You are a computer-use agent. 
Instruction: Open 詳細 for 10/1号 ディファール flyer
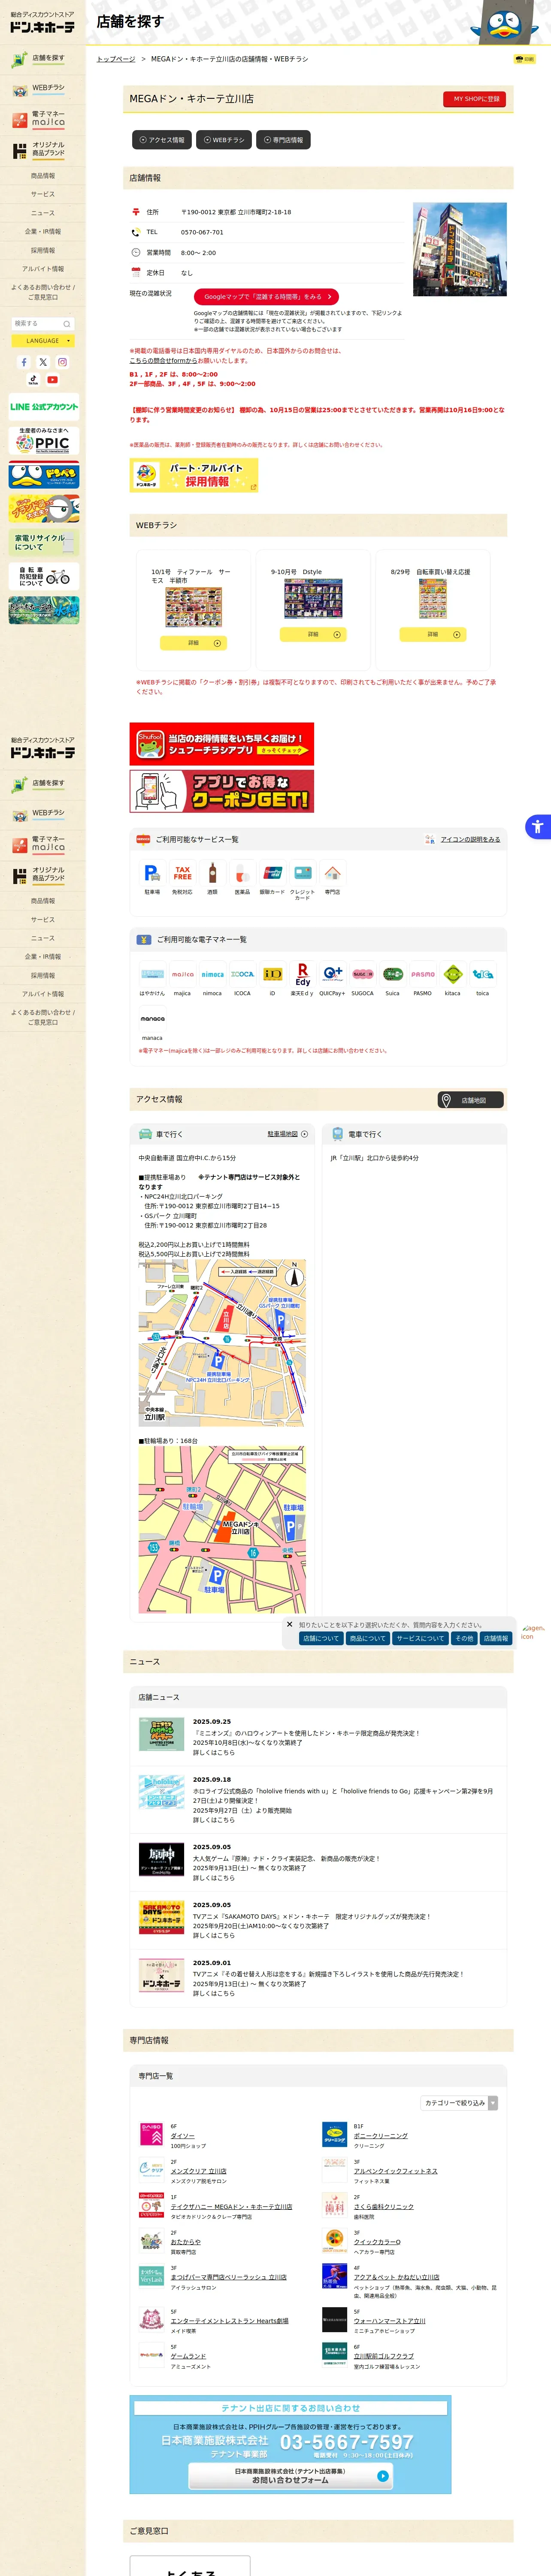click(193, 643)
